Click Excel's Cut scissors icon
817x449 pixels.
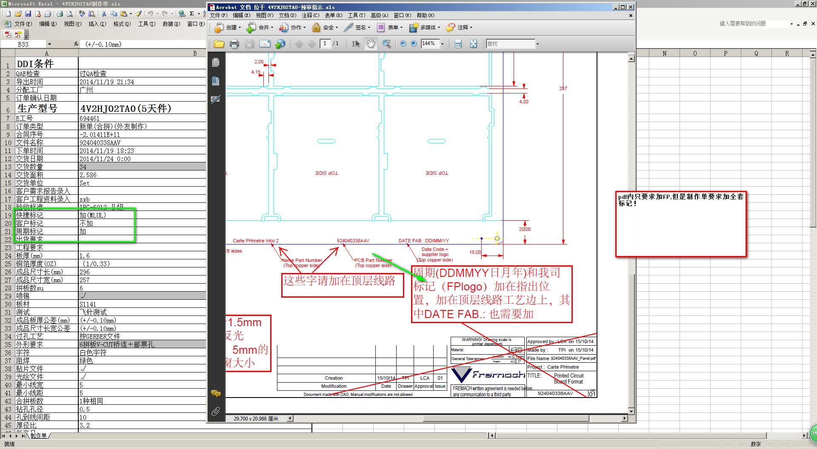tap(103, 14)
